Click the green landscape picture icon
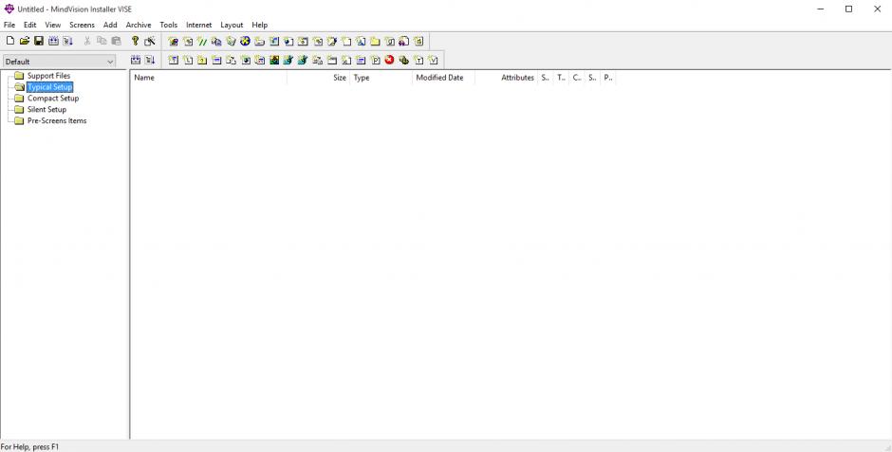 click(274, 60)
